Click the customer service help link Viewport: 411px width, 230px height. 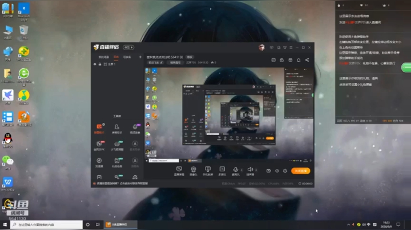coord(122,183)
